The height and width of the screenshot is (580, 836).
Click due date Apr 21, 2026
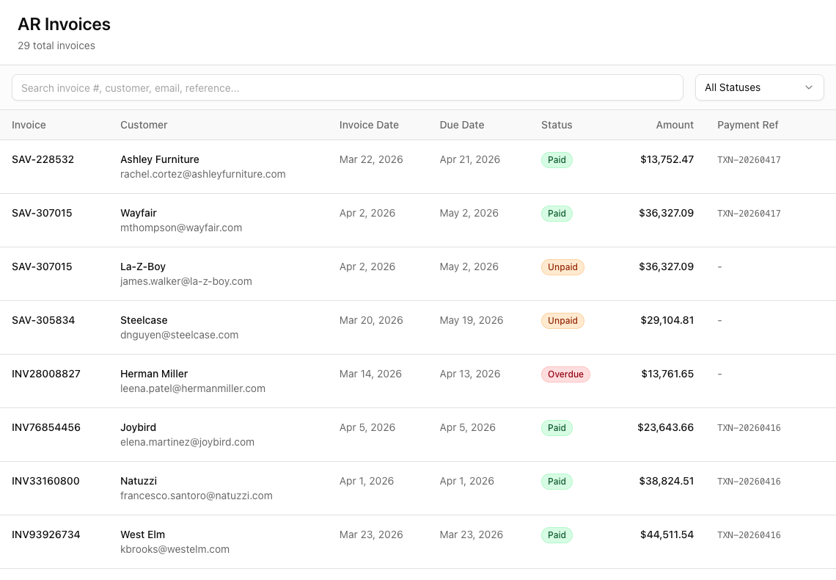click(x=470, y=159)
